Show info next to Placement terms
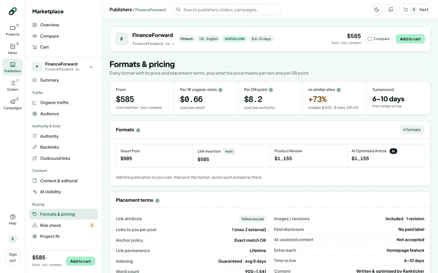The height and width of the screenshot is (273, 438). click(157, 201)
